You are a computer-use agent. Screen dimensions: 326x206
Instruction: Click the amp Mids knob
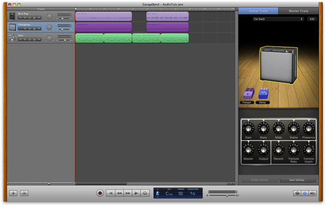click(x=278, y=128)
